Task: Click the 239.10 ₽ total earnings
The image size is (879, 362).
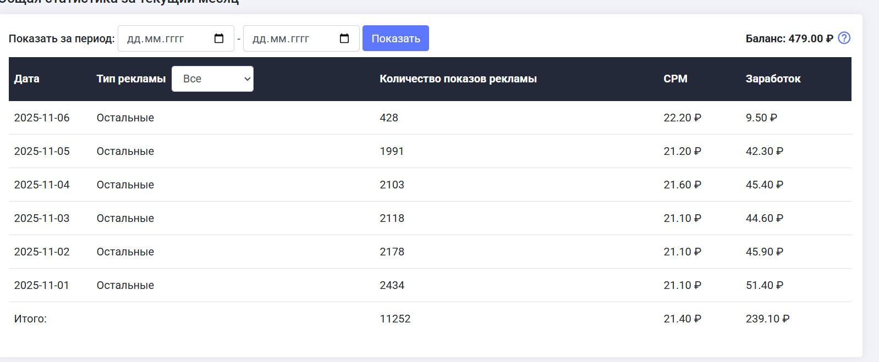Action: [767, 319]
